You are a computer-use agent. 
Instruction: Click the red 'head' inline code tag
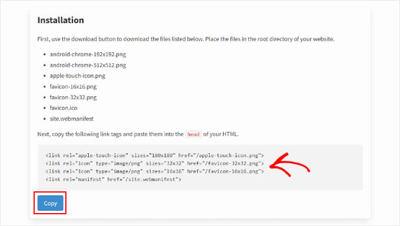pos(194,134)
